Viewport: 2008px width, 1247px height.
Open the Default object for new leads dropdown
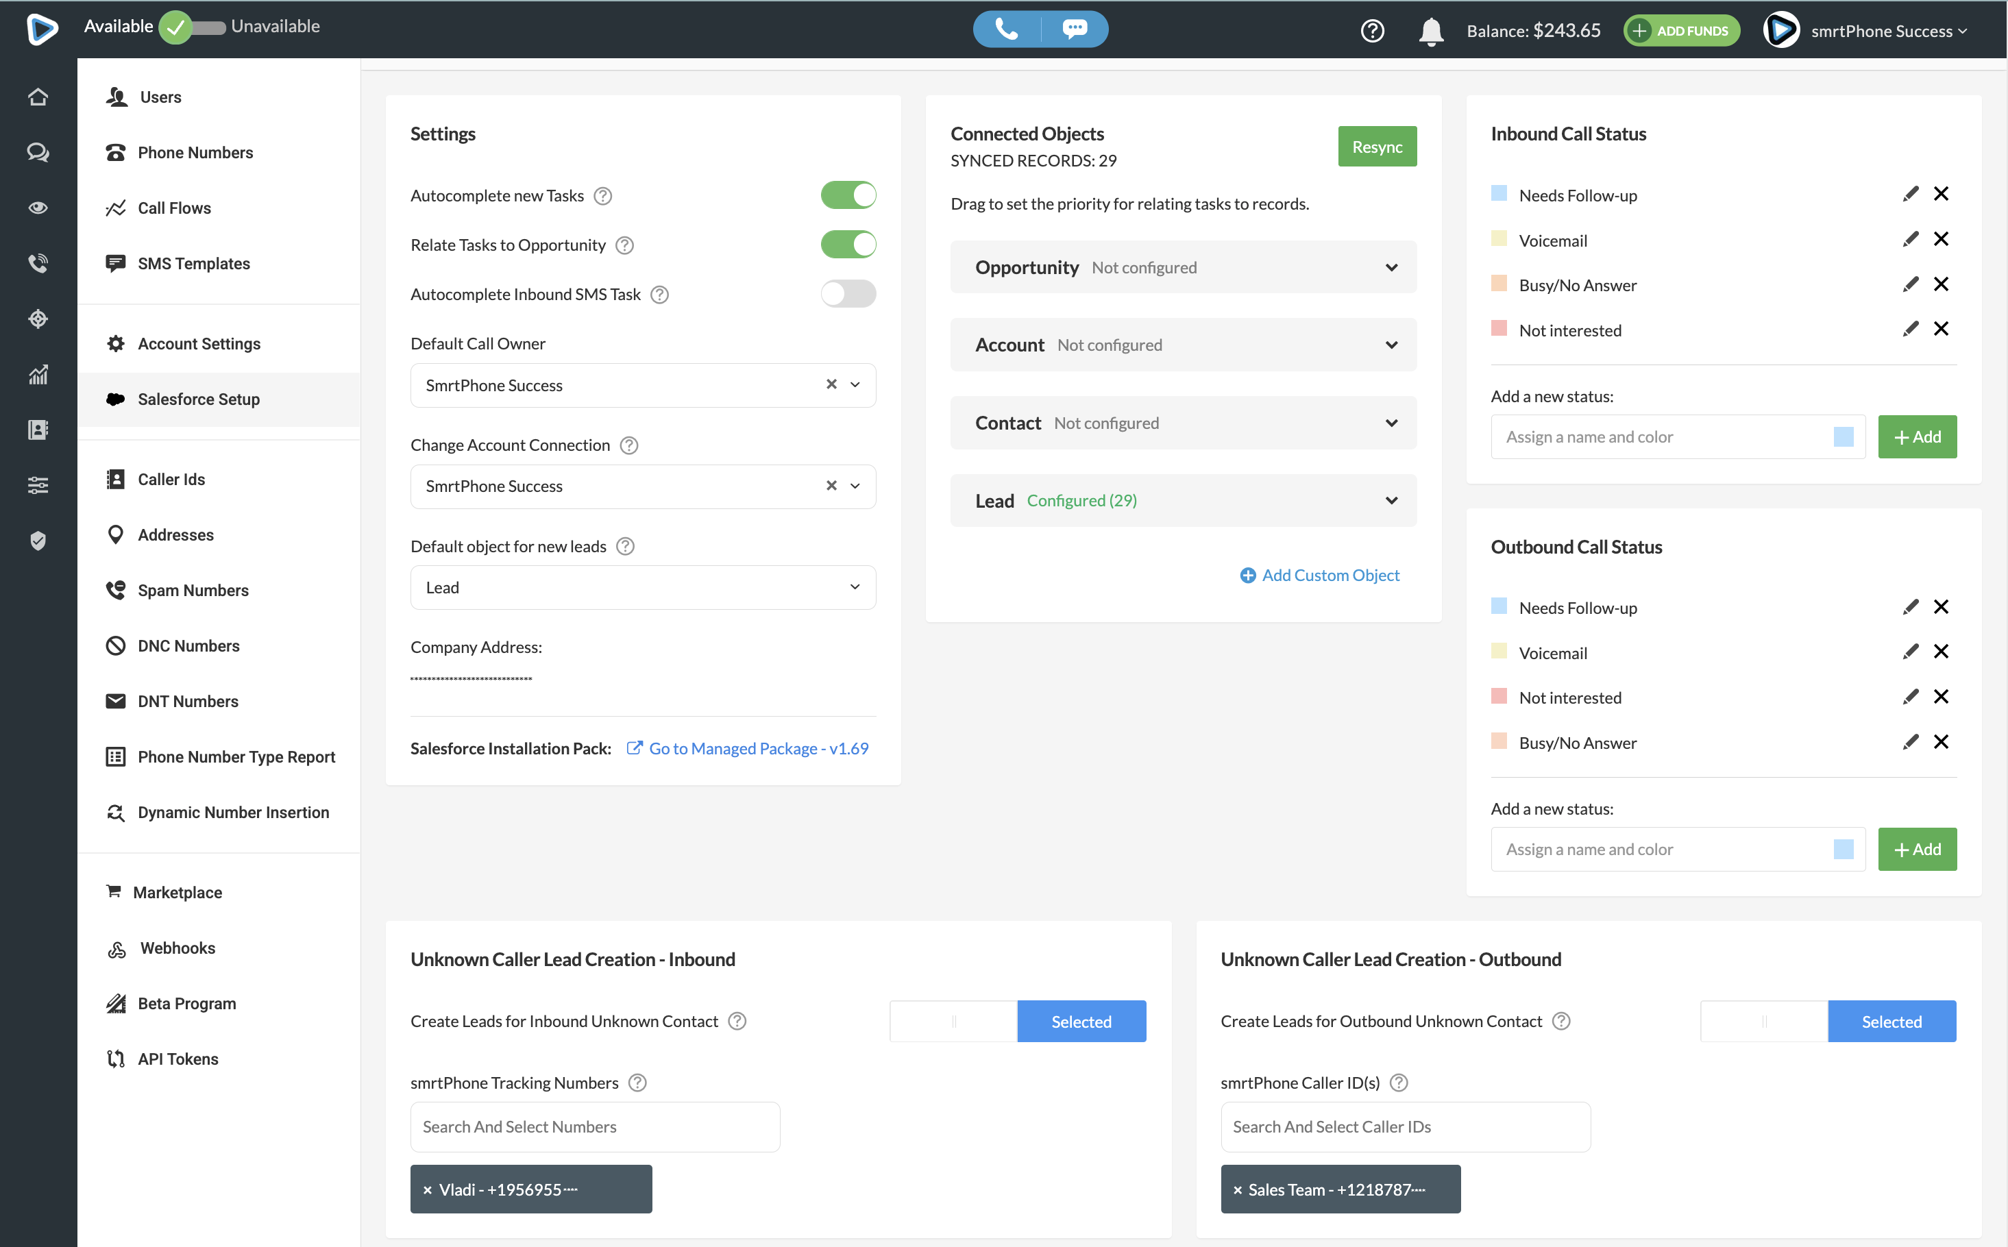pyautogui.click(x=643, y=587)
